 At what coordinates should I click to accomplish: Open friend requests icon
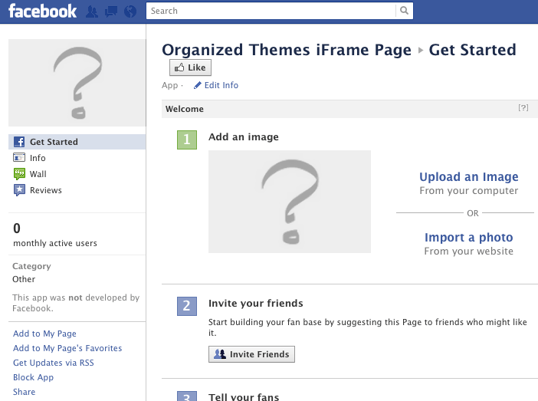click(x=93, y=12)
